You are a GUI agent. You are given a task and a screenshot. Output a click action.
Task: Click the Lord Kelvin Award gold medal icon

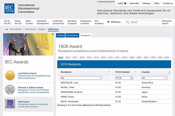point(10,76)
